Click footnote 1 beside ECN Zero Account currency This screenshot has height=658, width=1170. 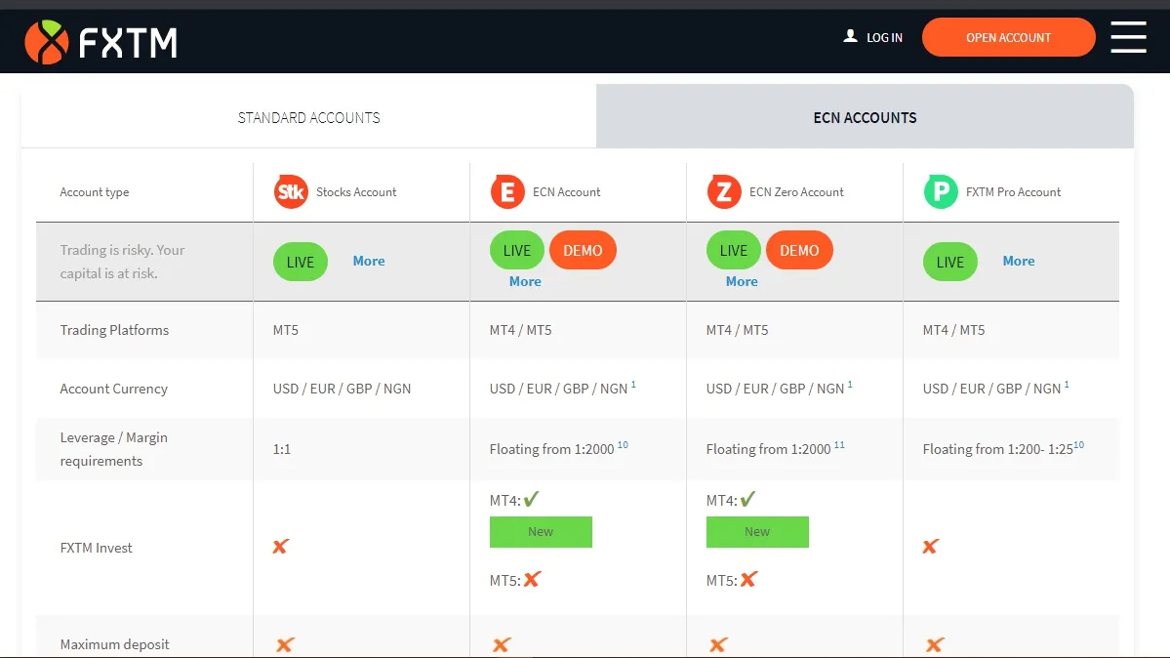(850, 385)
